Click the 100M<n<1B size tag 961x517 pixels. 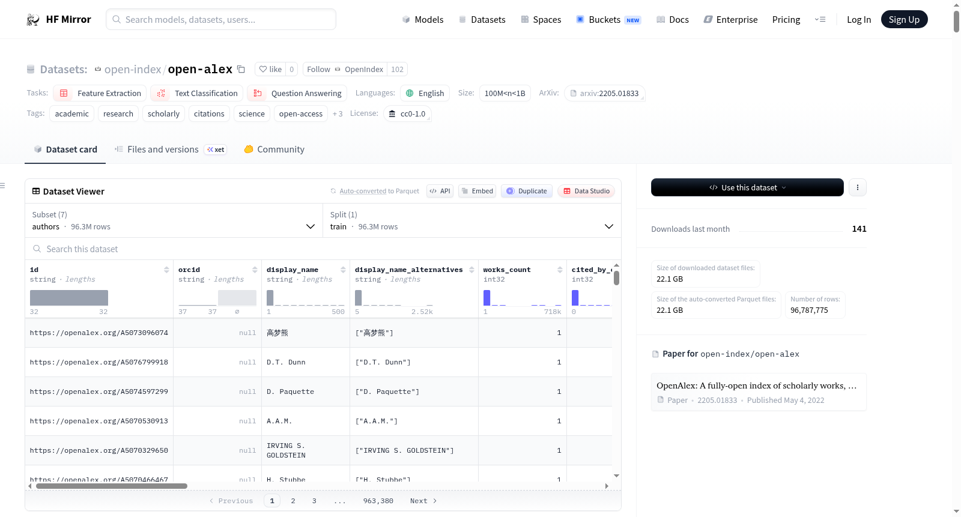(x=505, y=93)
